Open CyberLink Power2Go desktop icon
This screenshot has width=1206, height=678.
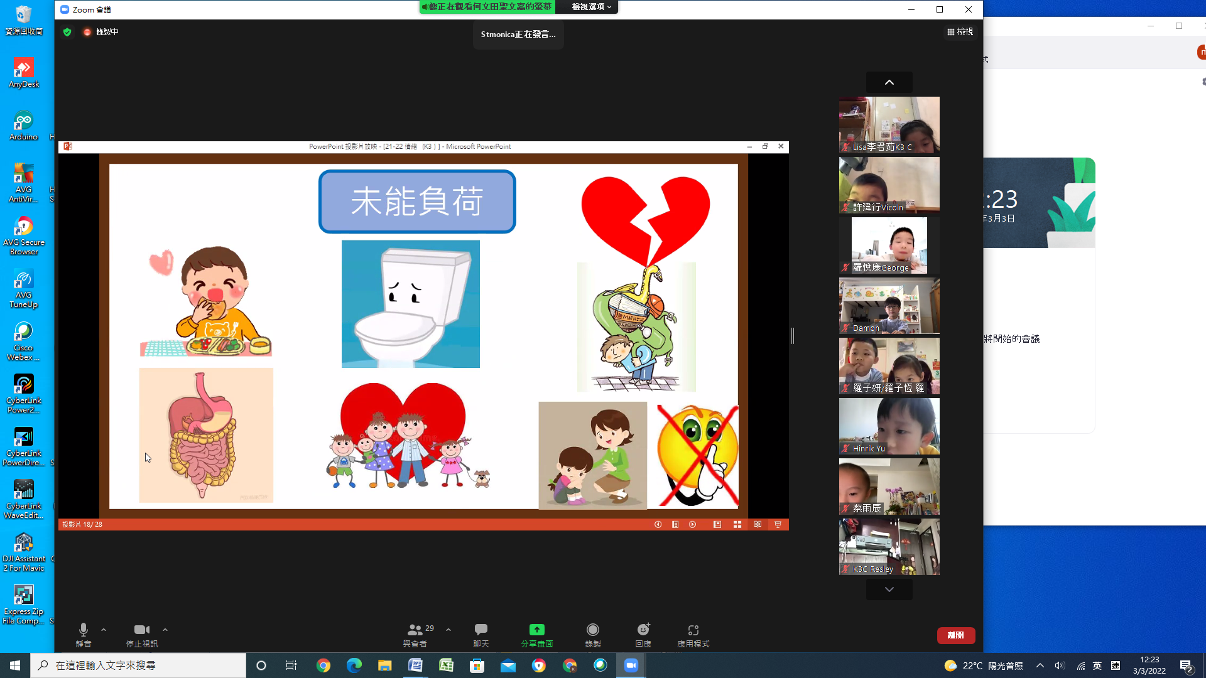24,394
